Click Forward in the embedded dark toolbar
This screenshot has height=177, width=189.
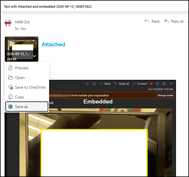(x=139, y=84)
